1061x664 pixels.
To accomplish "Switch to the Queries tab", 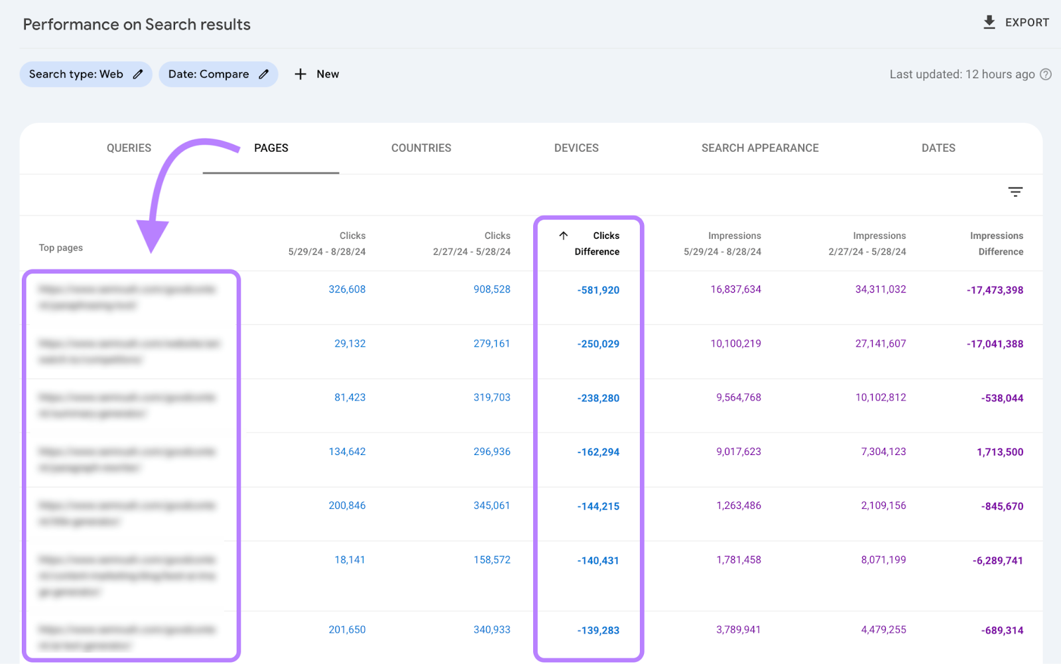I will point(129,148).
